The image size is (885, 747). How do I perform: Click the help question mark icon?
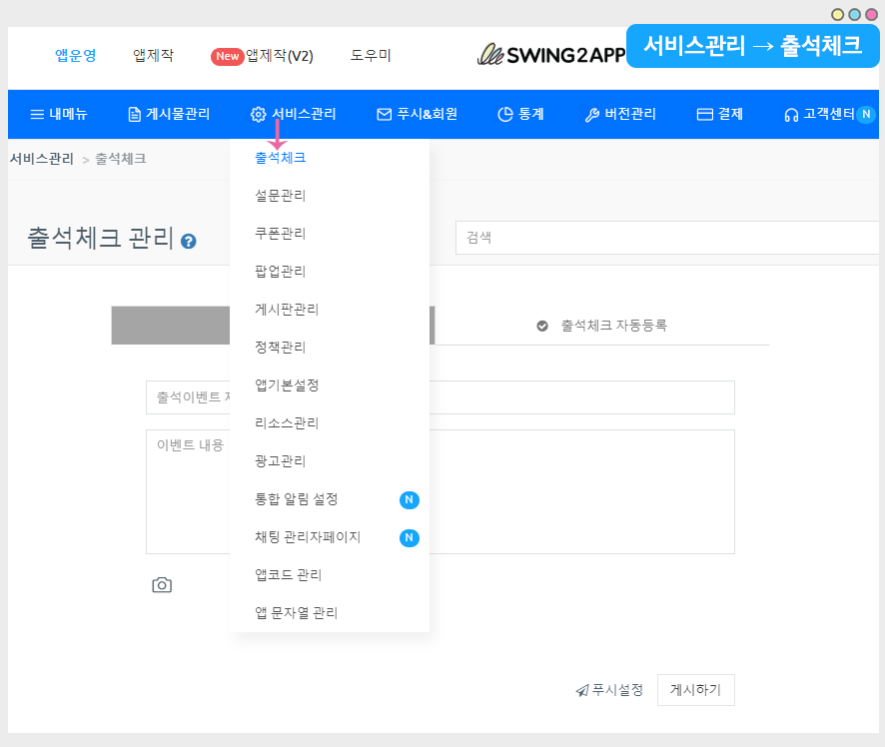pos(189,241)
